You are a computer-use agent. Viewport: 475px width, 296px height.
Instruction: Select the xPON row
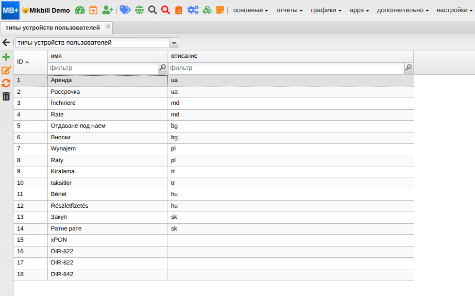coord(214,240)
